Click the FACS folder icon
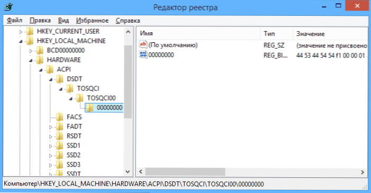Viewport: 371px width, 193px height. (60, 117)
